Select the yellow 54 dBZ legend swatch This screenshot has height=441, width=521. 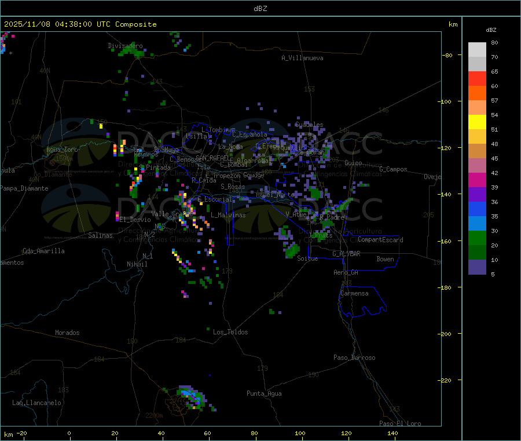(x=477, y=122)
